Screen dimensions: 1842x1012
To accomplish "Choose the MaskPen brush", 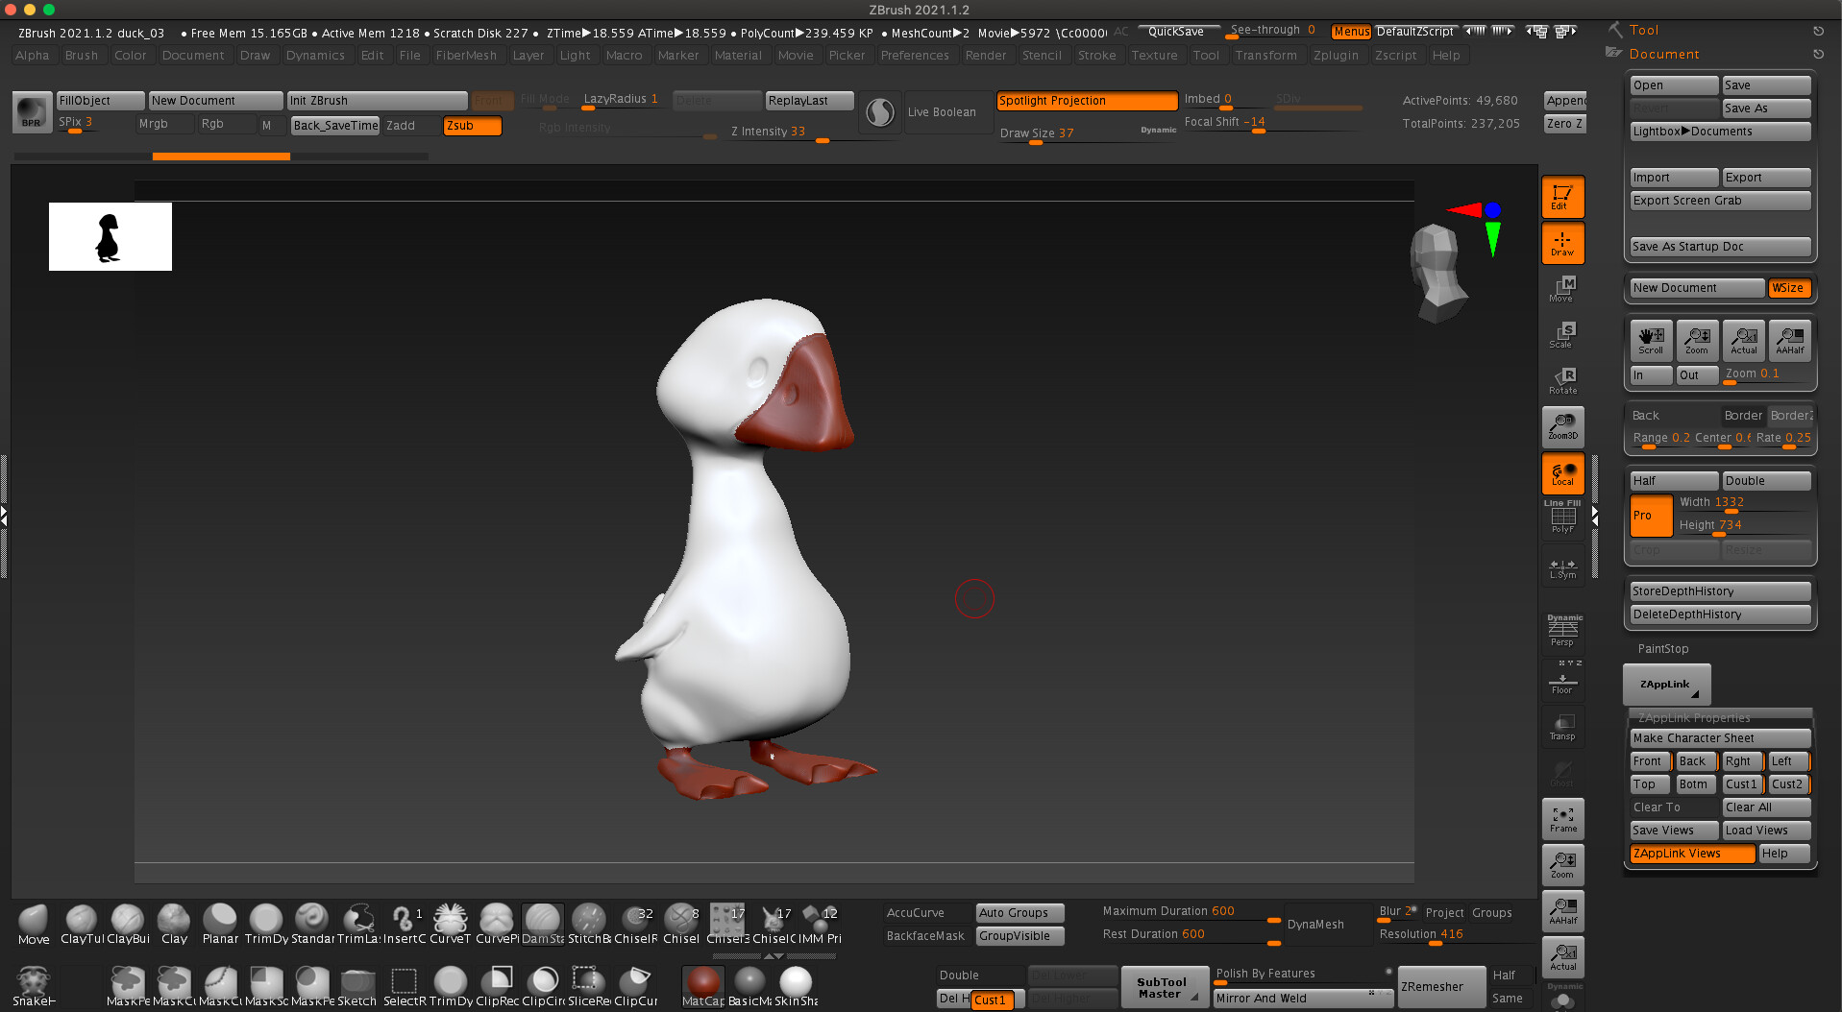I will point(128,981).
